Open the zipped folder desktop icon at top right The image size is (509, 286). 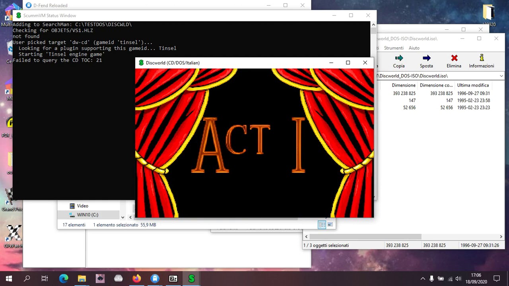(x=489, y=15)
